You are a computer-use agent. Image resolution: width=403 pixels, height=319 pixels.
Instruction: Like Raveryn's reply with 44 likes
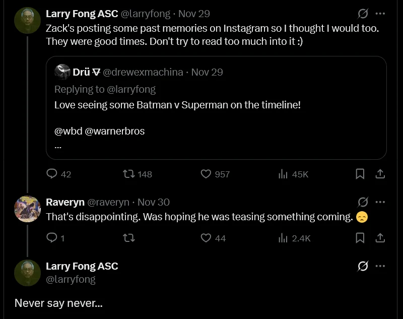[x=206, y=238]
